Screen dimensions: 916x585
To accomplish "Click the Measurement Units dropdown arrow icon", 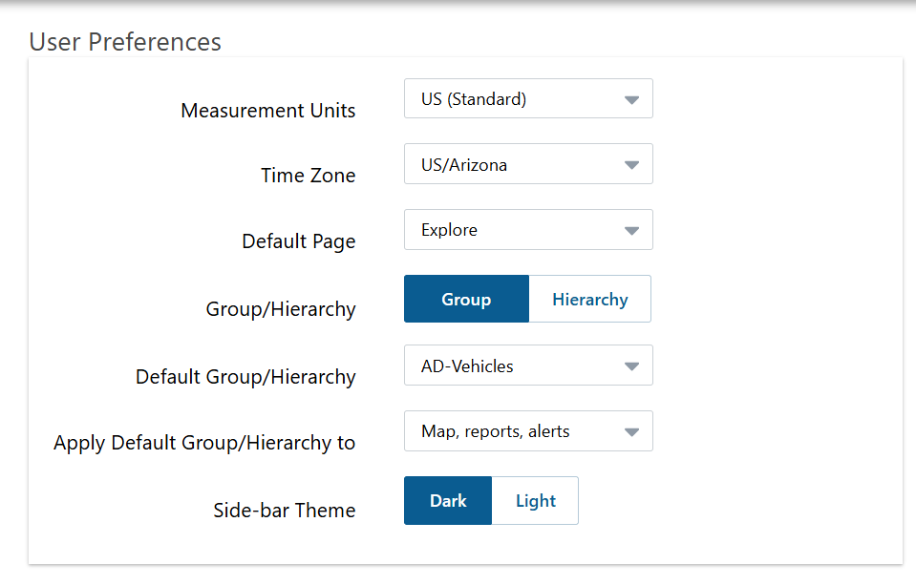I will [631, 100].
